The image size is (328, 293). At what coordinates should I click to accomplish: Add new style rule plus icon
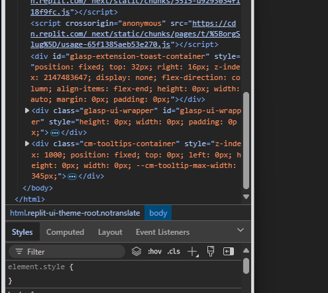click(193, 251)
